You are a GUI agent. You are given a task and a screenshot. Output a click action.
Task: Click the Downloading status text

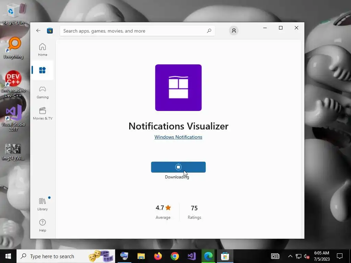[x=177, y=177]
